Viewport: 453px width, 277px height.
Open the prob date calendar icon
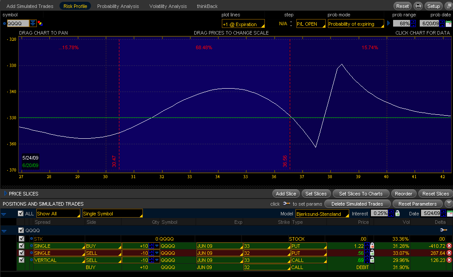[x=449, y=24]
